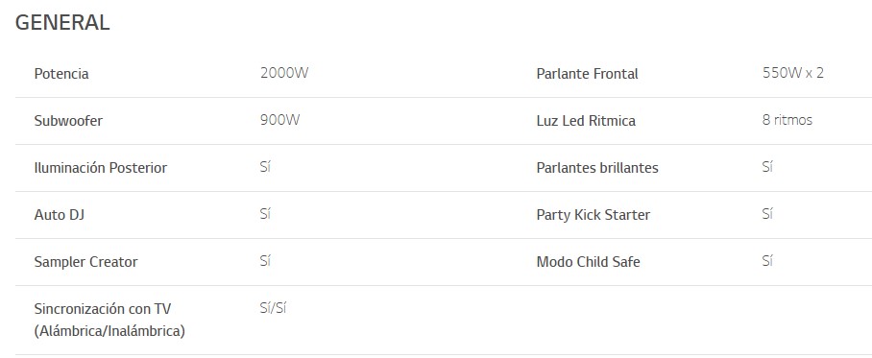Select the Luz Led Ritmica label

coord(586,121)
